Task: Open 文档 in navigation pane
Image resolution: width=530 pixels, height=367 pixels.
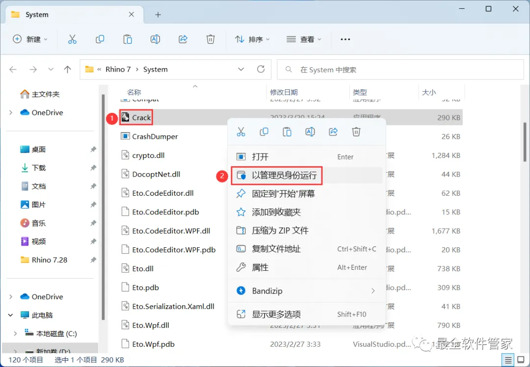Action: coord(33,186)
